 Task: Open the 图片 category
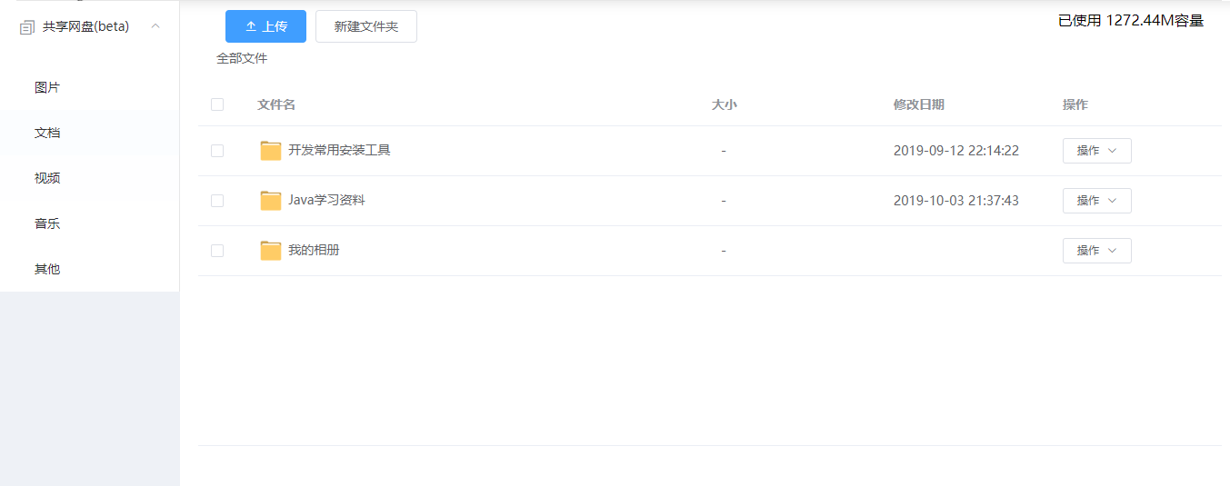tap(47, 87)
